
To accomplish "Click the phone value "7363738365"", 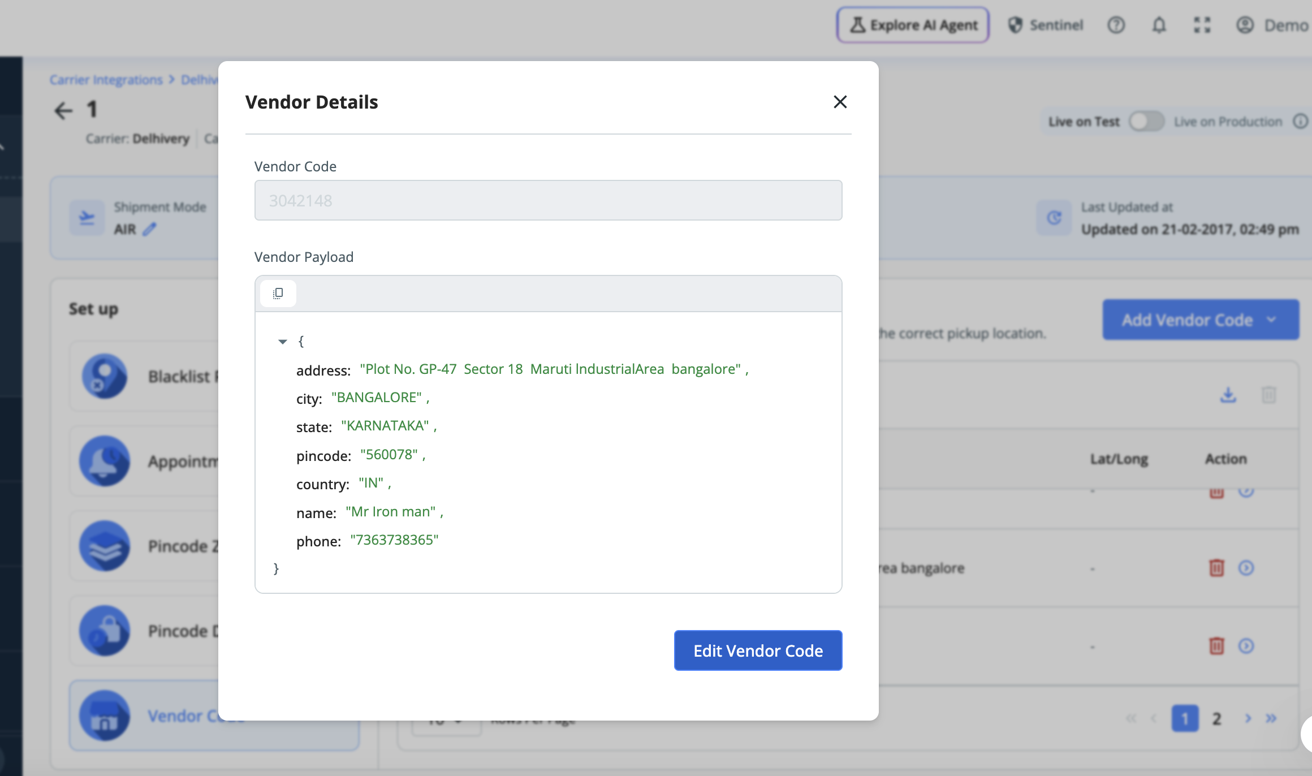I will coord(394,540).
